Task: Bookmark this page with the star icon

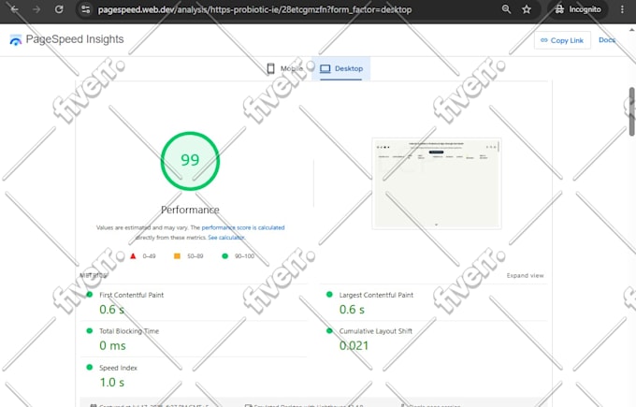Action: pos(527,9)
